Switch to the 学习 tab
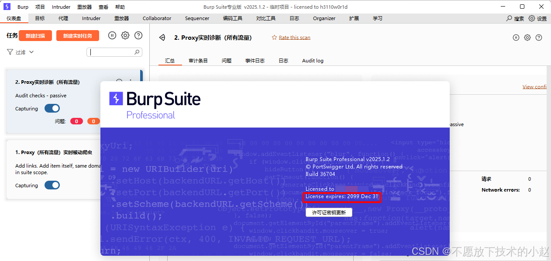 click(x=378, y=18)
